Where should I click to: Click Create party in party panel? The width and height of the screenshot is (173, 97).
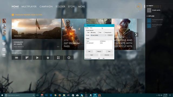[156, 10]
